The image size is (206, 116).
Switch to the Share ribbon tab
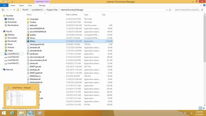(x=22, y=5)
